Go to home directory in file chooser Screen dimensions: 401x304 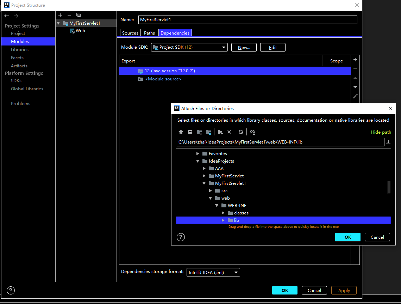click(x=181, y=132)
